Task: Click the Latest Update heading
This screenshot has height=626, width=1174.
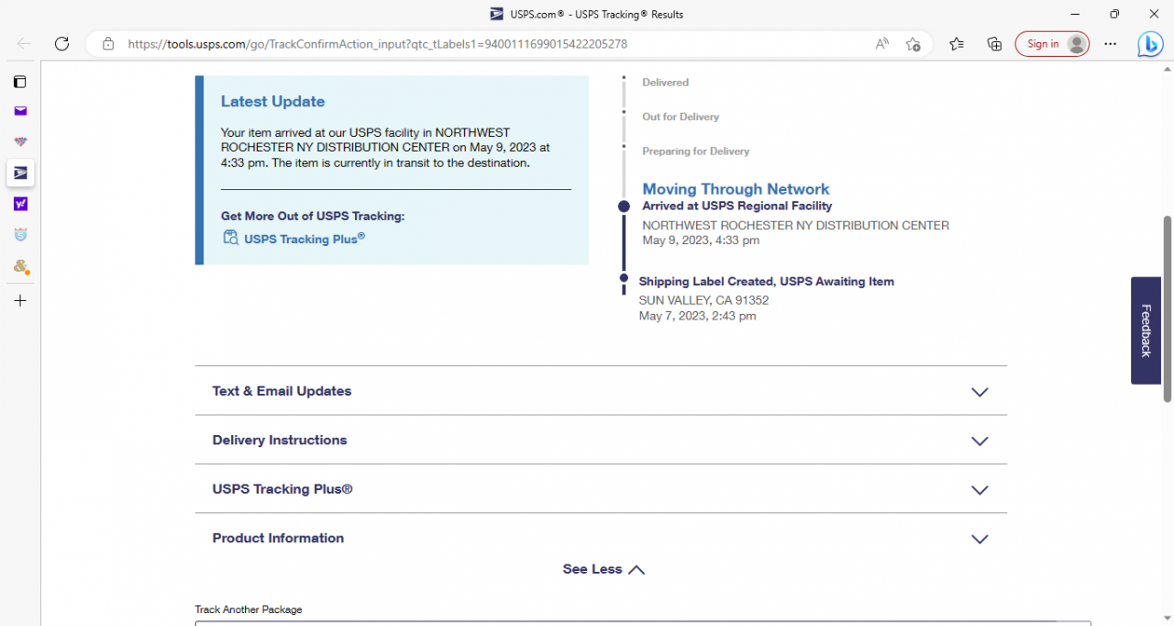Action: tap(272, 101)
